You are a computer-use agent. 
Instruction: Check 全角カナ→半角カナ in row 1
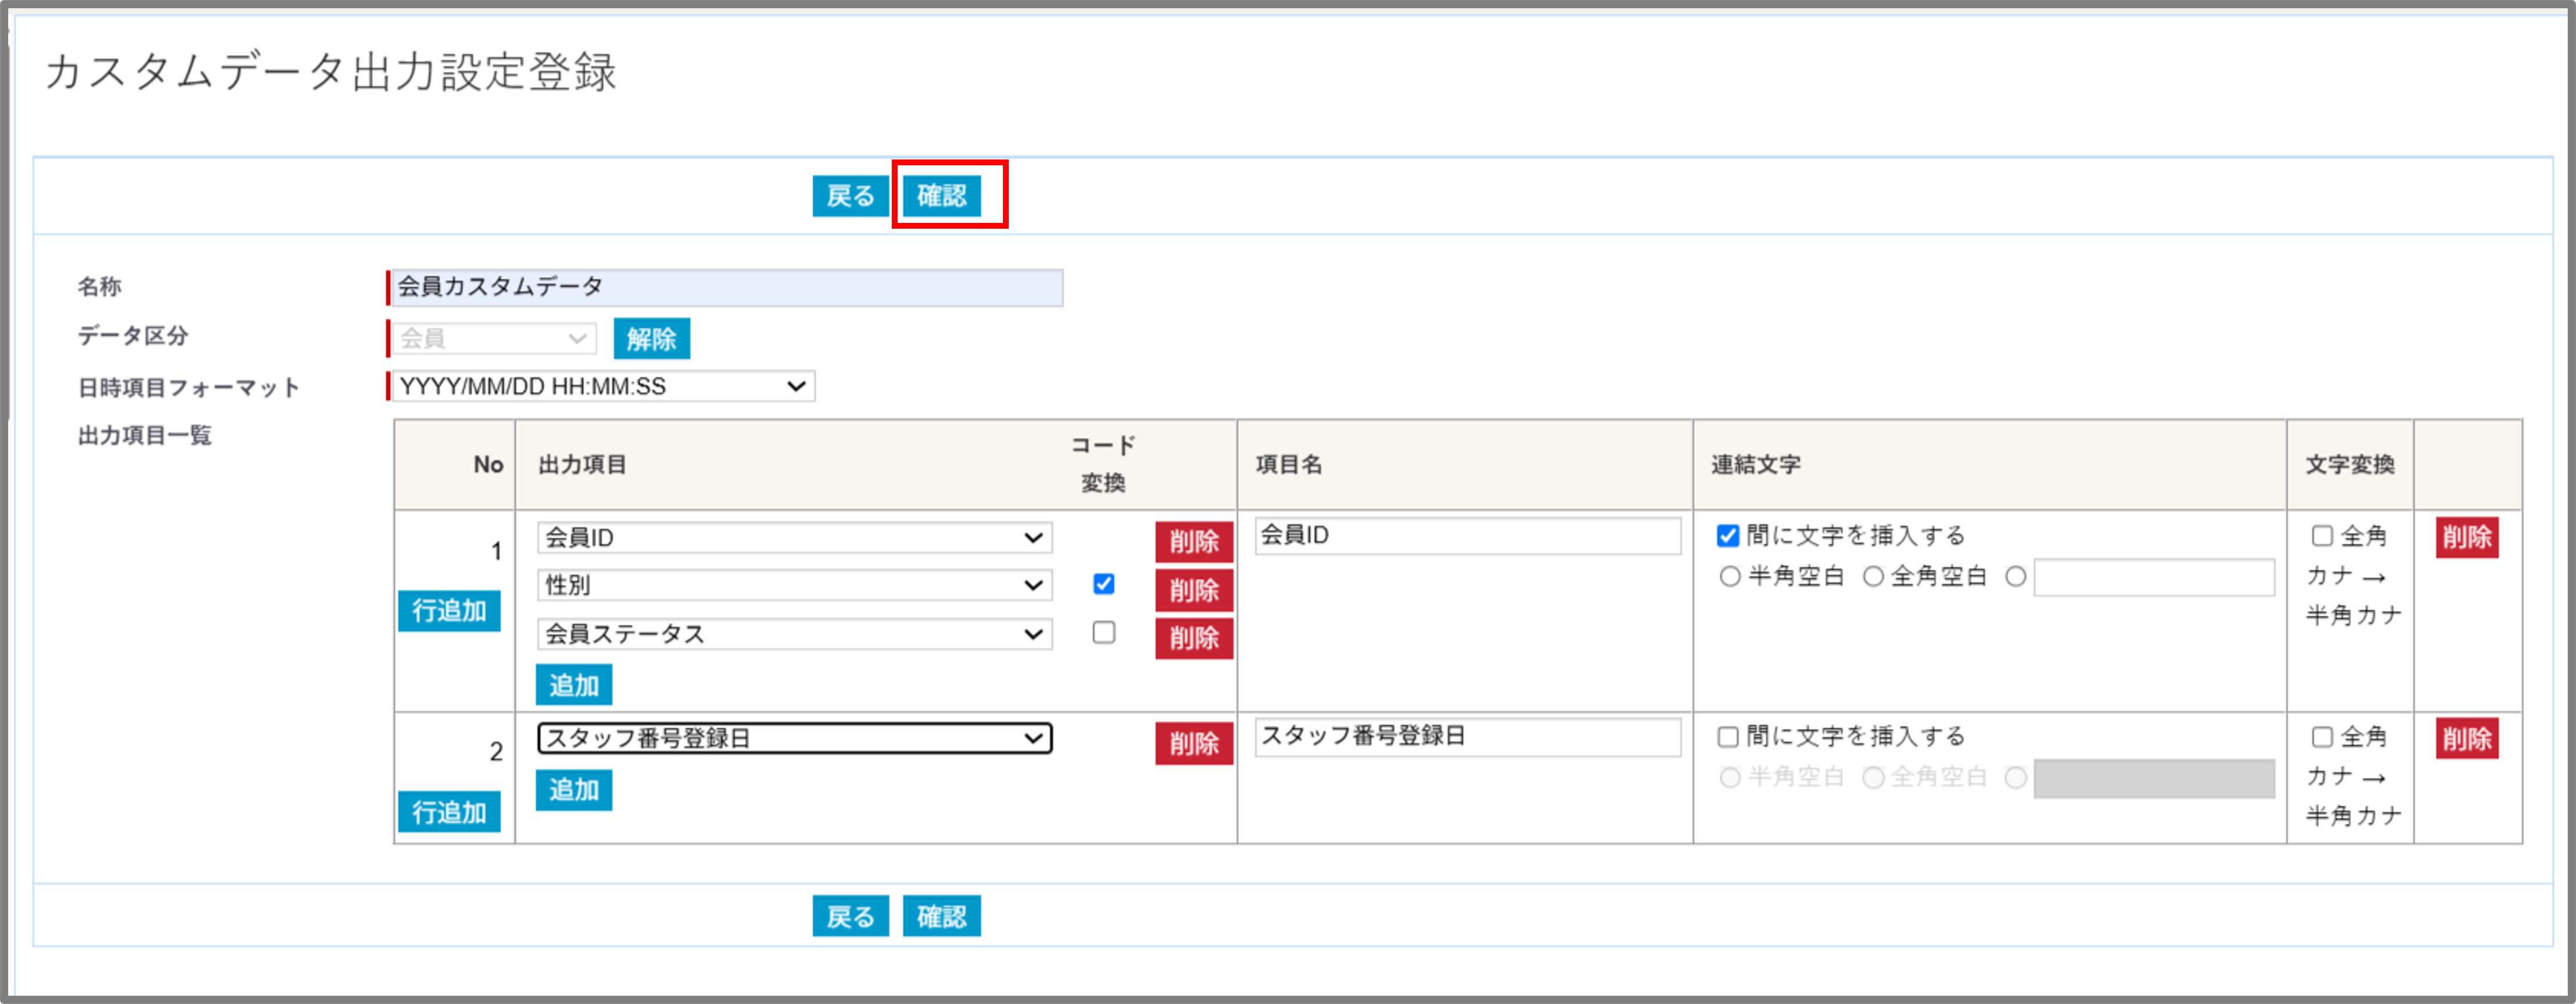(2322, 535)
